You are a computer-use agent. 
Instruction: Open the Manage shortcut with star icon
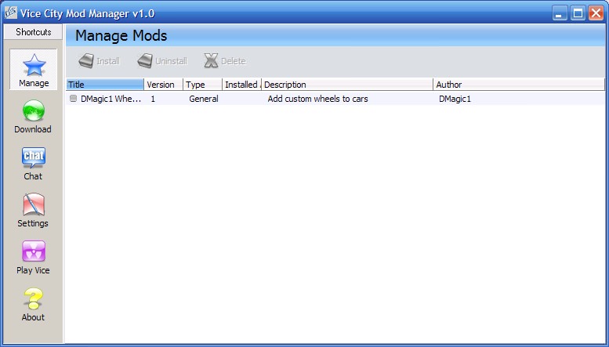point(34,70)
